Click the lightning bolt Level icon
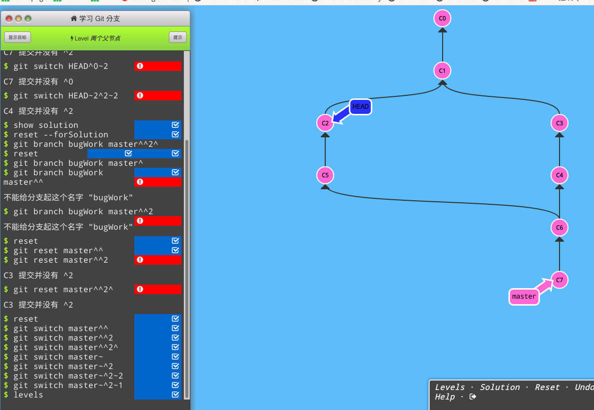Image resolution: width=594 pixels, height=410 pixels. (72, 38)
